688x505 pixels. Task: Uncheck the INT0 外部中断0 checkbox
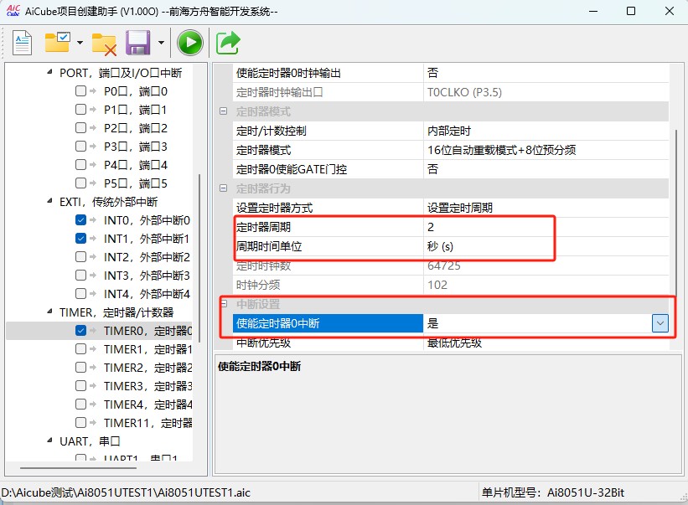[80, 219]
